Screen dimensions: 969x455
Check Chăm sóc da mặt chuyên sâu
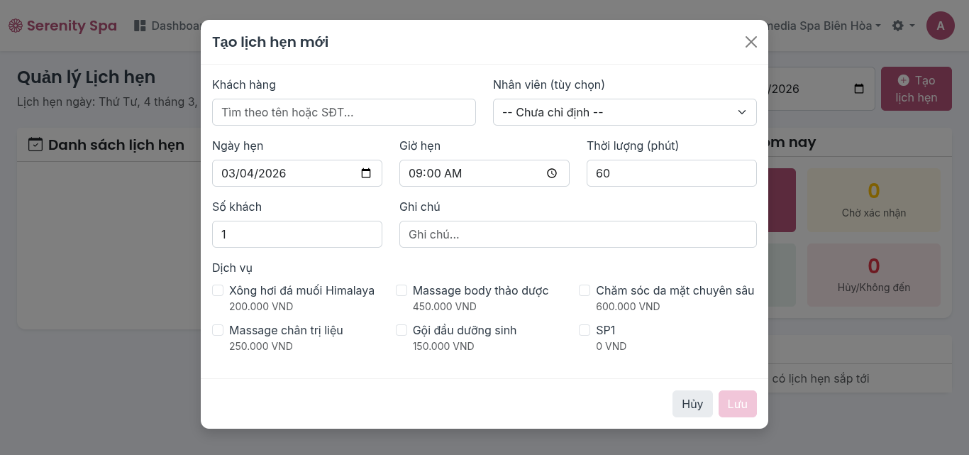pyautogui.click(x=585, y=290)
